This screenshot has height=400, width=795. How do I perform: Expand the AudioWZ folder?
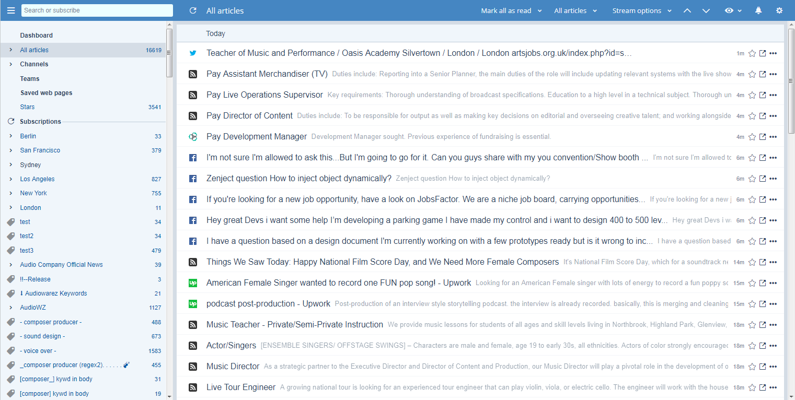pyautogui.click(x=11, y=308)
